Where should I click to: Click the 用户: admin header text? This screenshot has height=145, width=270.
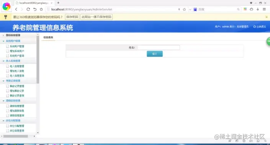click(x=222, y=27)
